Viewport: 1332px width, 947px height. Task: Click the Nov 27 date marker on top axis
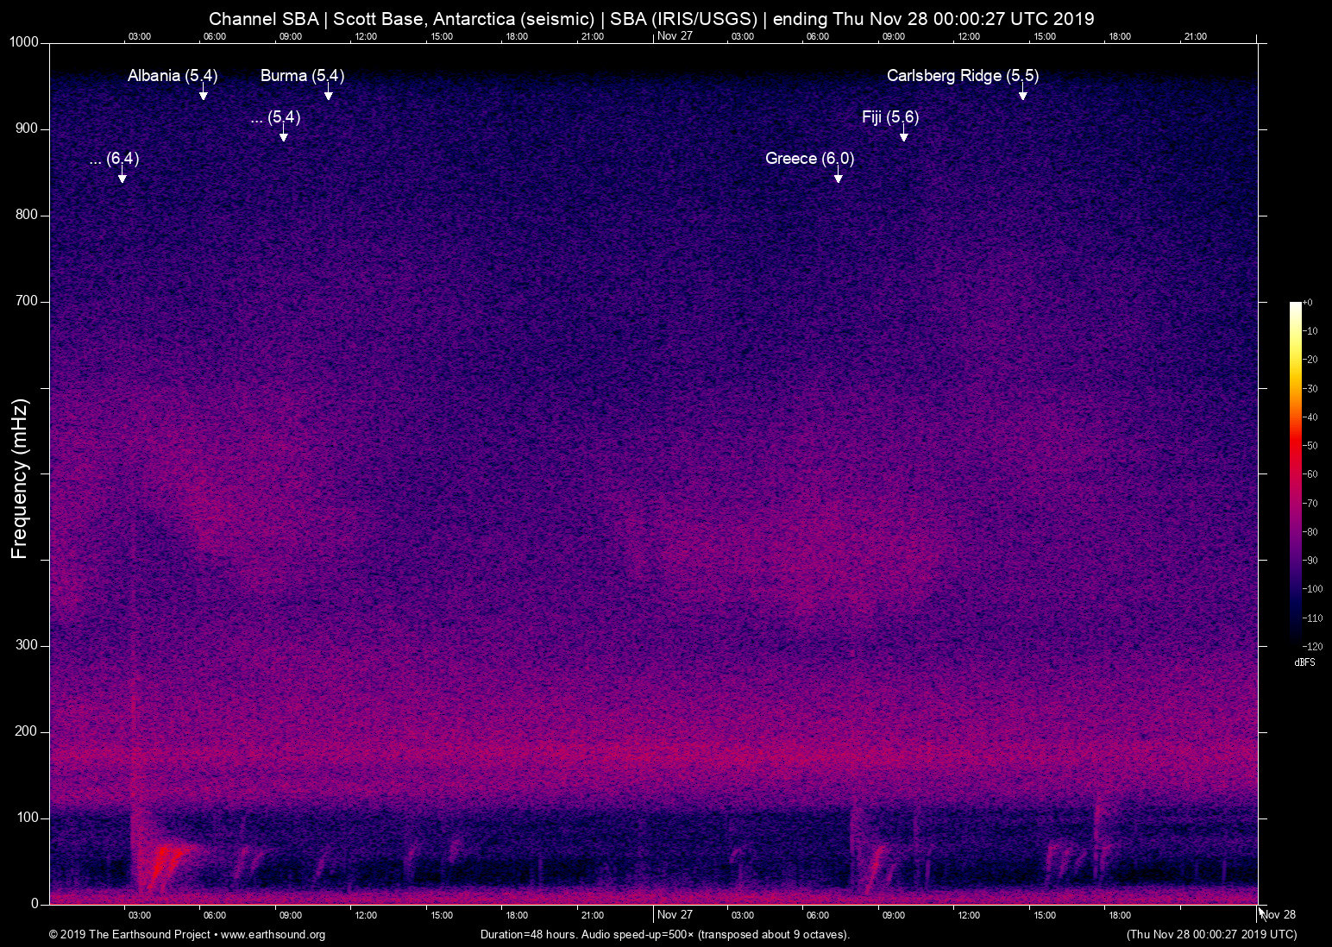pyautogui.click(x=675, y=36)
